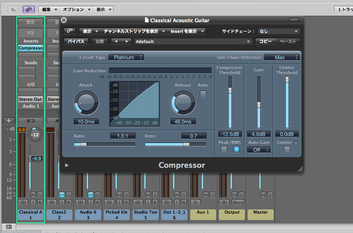Open the #default preset dropdown

pos(193,41)
